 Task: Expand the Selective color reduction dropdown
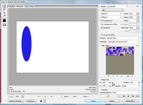click(x=111, y=14)
